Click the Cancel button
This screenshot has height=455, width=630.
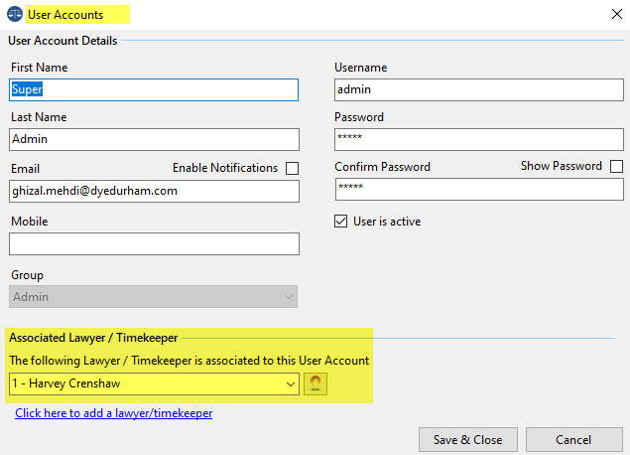(x=574, y=440)
